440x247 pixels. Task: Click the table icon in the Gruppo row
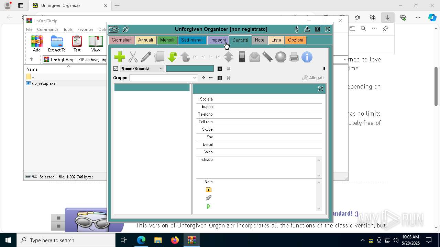220,78
